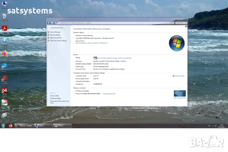Switch to the WinRAR taskbar button
The width and height of the screenshot is (228, 152).
pyautogui.click(x=24, y=126)
